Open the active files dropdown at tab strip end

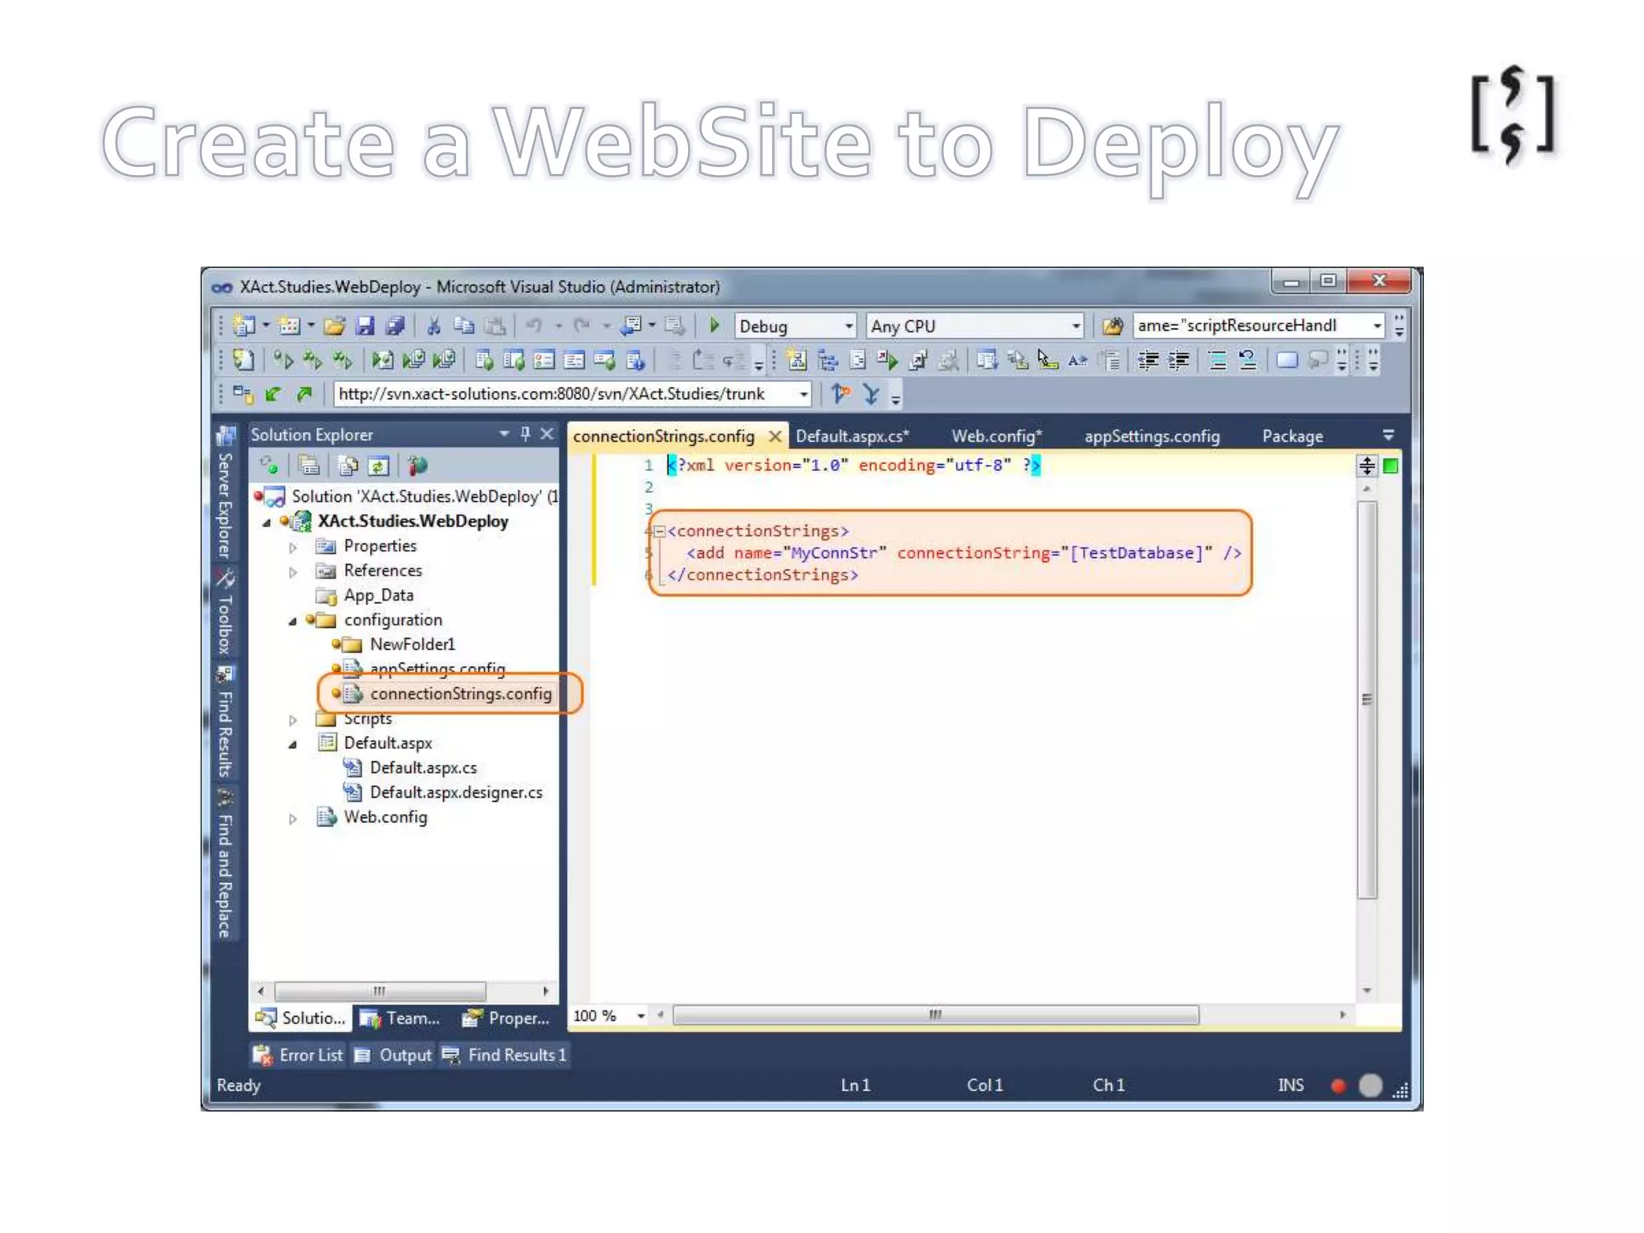pos(1388,435)
